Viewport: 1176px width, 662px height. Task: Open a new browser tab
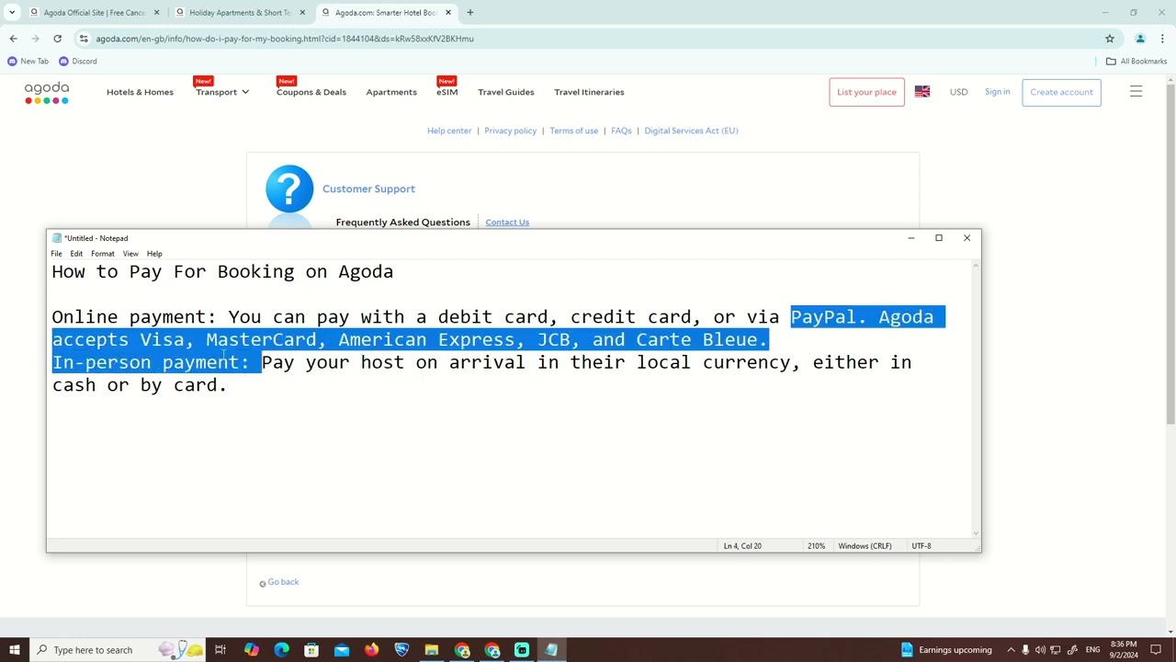pyautogui.click(x=470, y=13)
